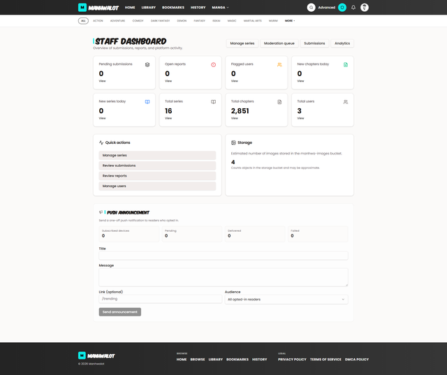Select the Magic genre filter
This screenshot has width=447, height=375.
point(232,20)
